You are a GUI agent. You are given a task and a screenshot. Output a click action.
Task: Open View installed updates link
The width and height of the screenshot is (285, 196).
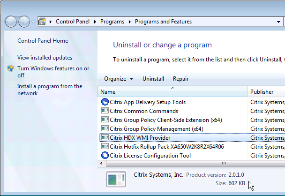pos(45,58)
